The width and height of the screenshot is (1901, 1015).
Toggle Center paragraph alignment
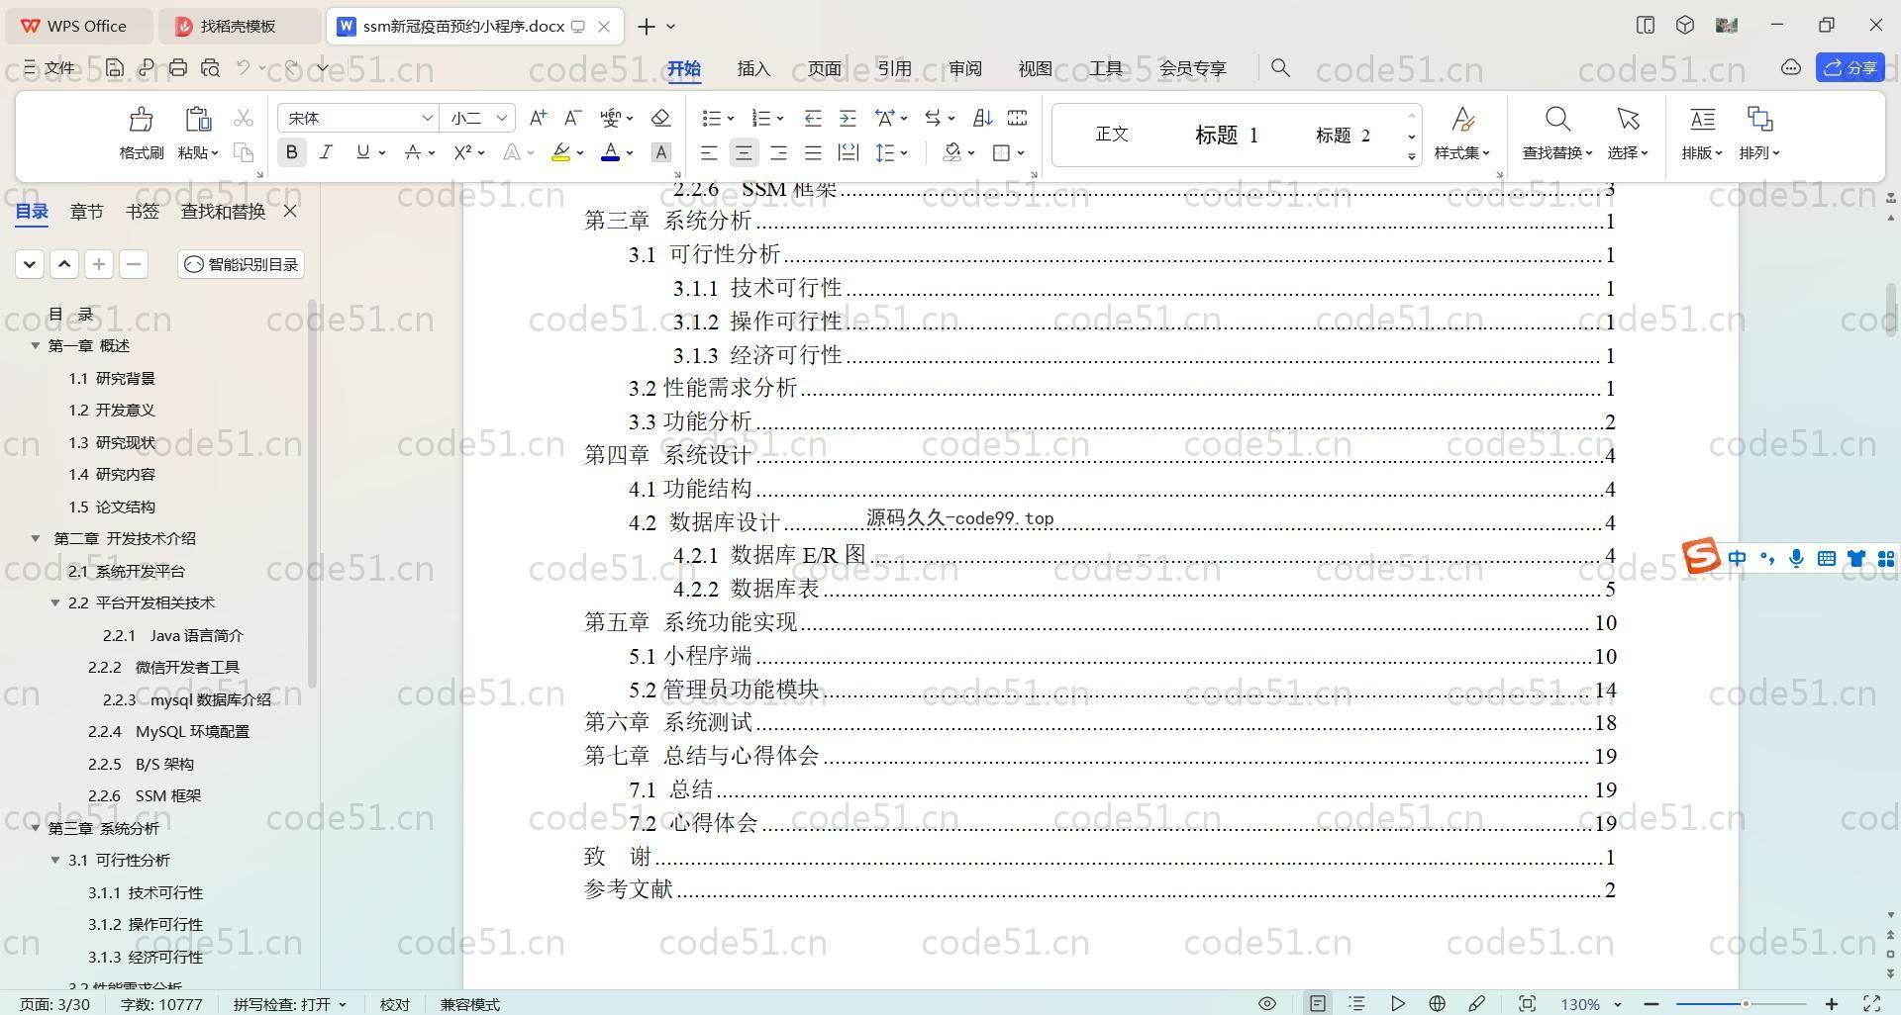click(744, 152)
